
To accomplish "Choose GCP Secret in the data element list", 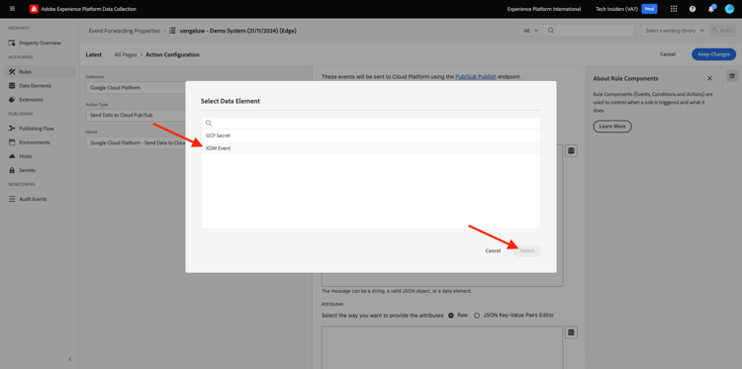I will point(371,136).
